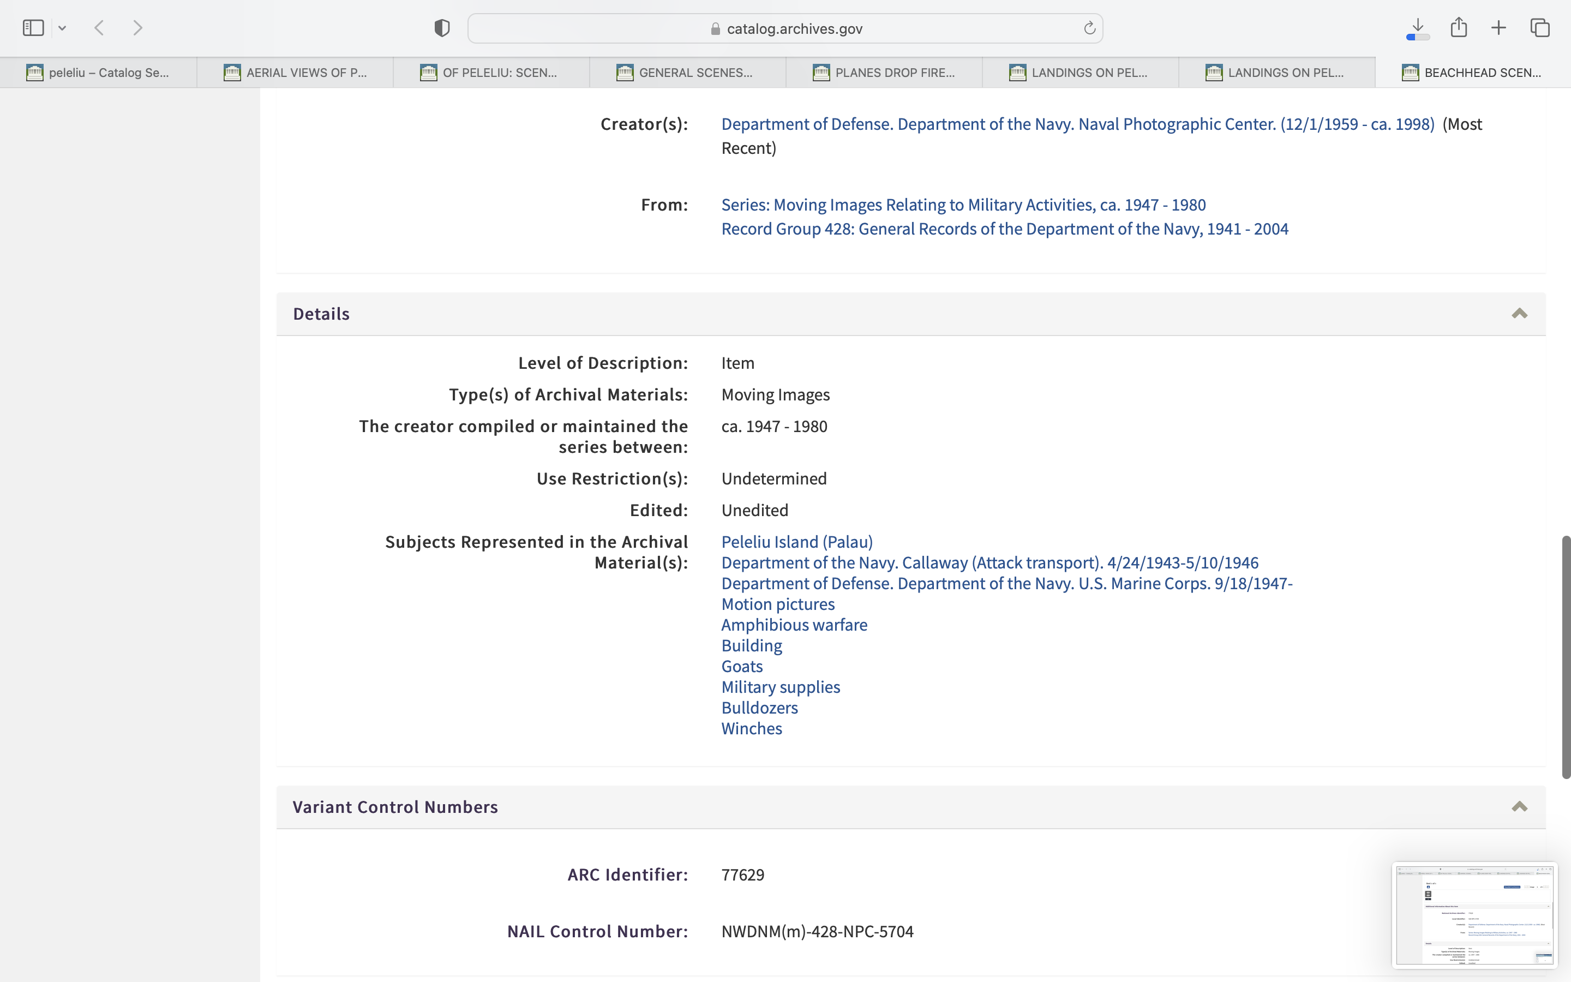The height and width of the screenshot is (982, 1571).
Task: Collapse the Variant Control Numbers section
Action: tap(1519, 807)
